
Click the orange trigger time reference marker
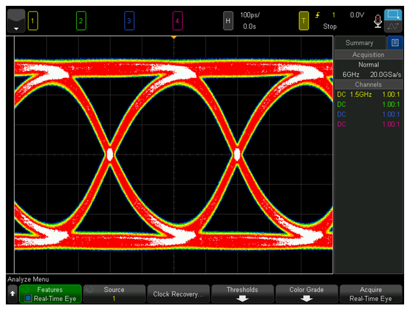click(174, 38)
